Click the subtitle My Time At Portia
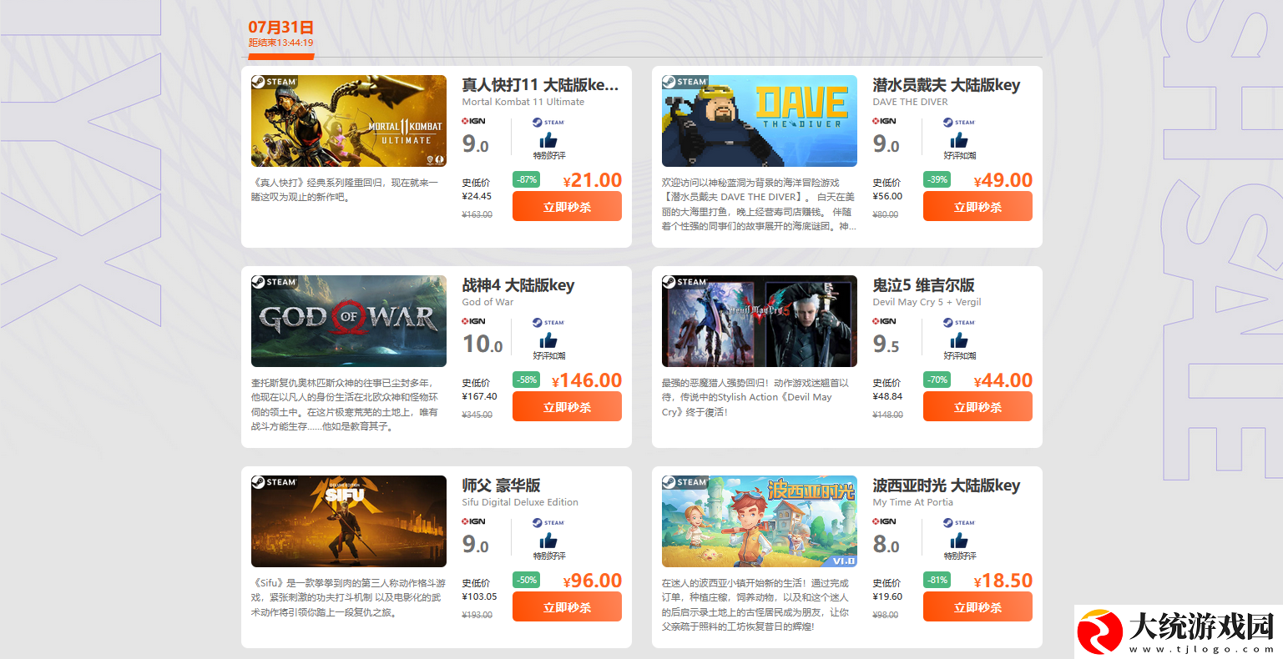The height and width of the screenshot is (659, 1283). (913, 502)
